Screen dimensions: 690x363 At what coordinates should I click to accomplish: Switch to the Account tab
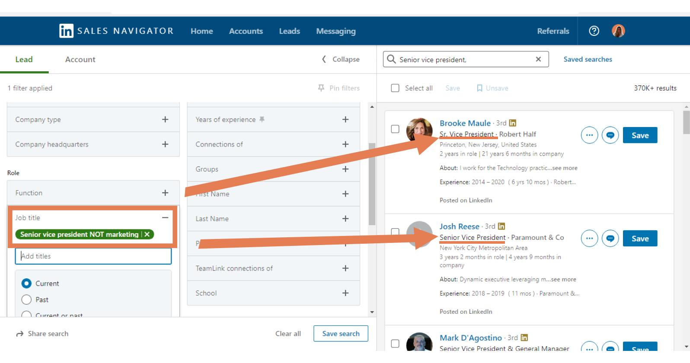point(80,60)
